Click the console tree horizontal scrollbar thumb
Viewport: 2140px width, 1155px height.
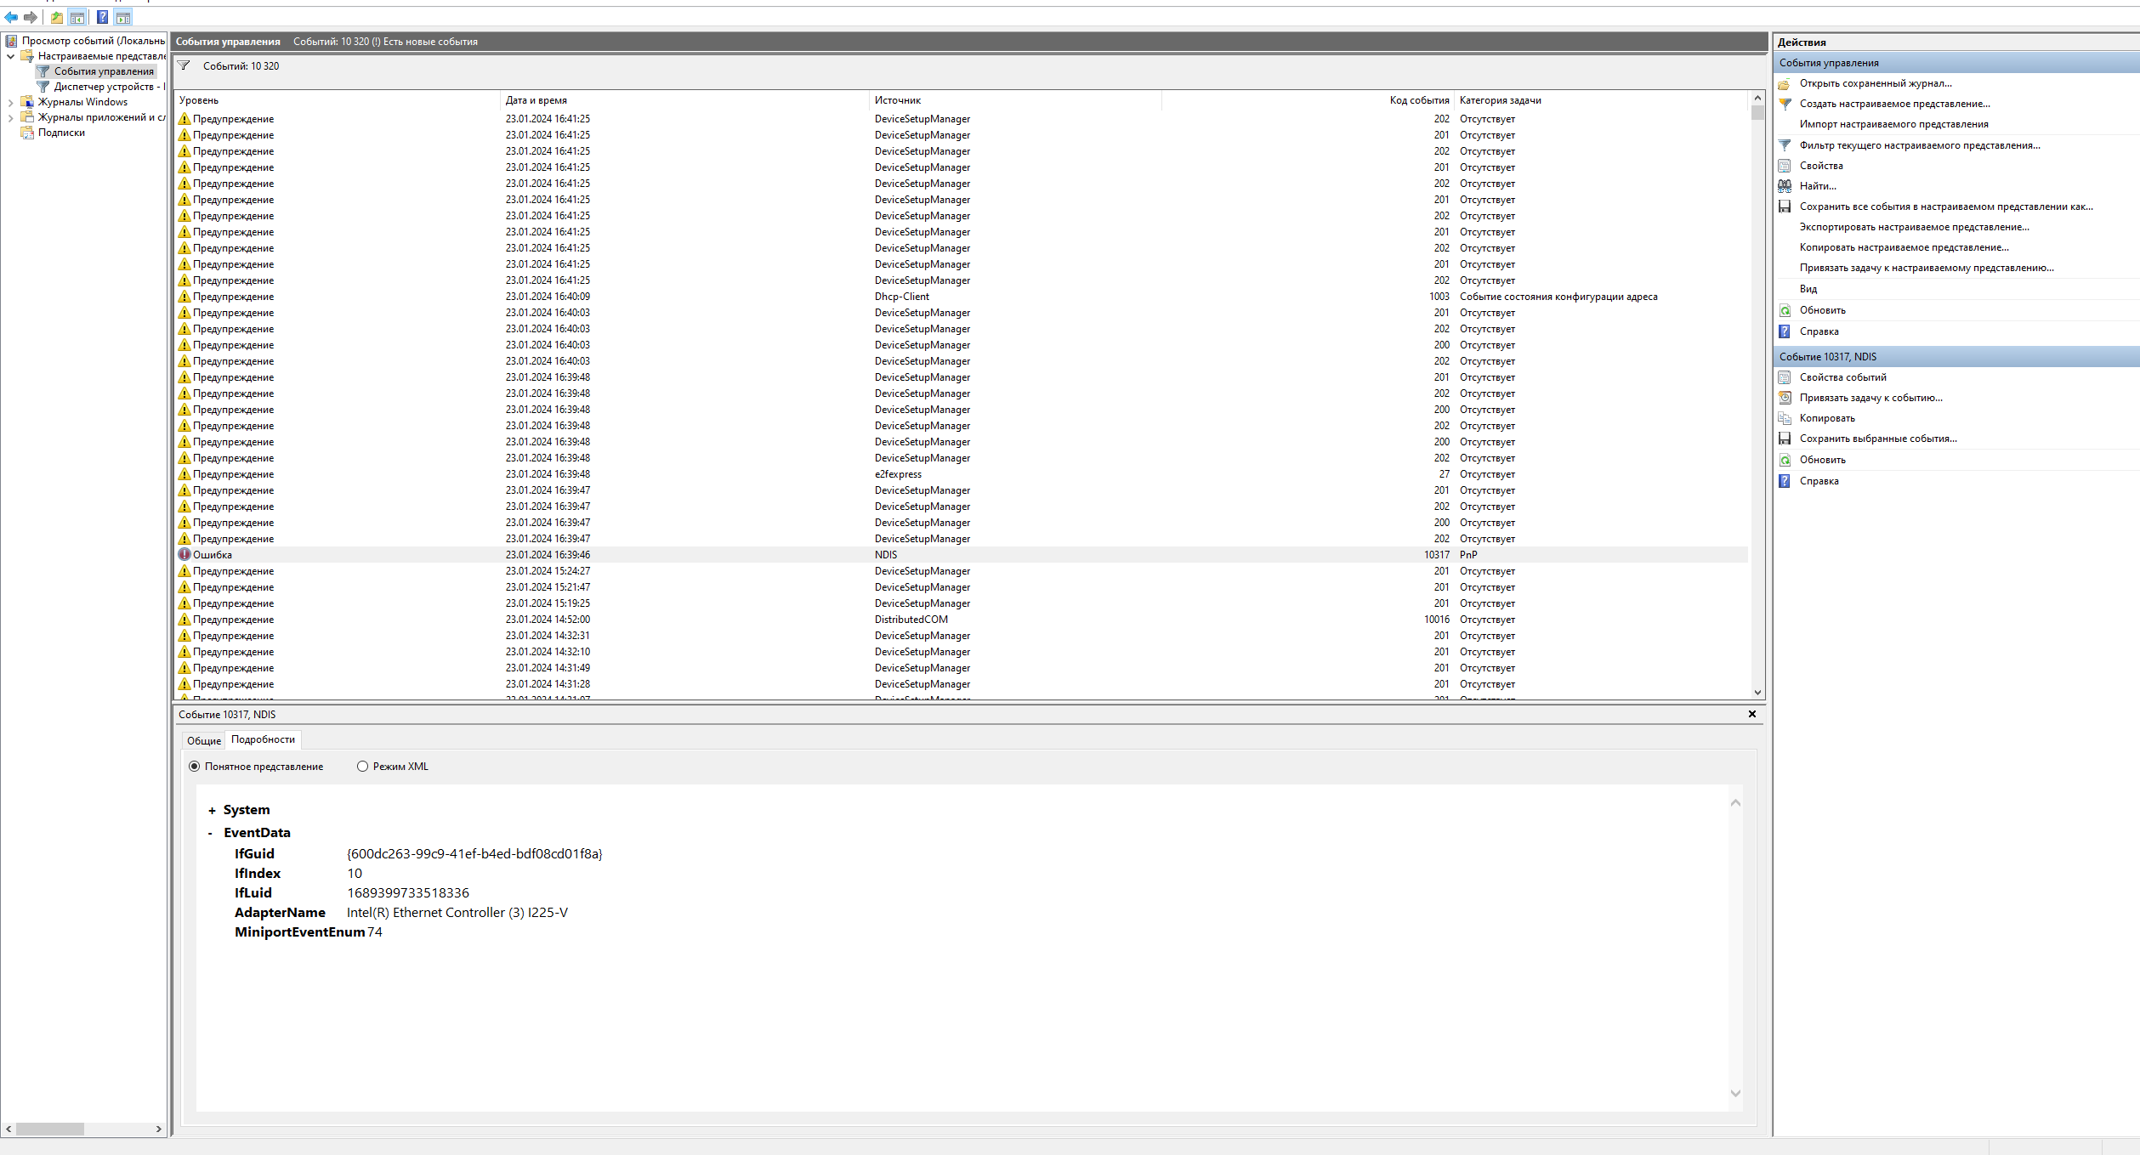[x=50, y=1130]
